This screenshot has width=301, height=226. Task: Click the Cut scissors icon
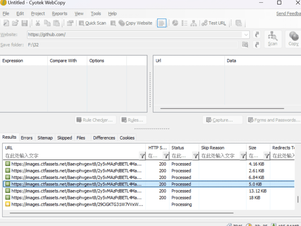click(38, 23)
